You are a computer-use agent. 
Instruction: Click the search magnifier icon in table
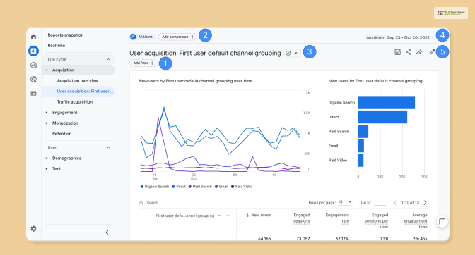click(x=141, y=203)
